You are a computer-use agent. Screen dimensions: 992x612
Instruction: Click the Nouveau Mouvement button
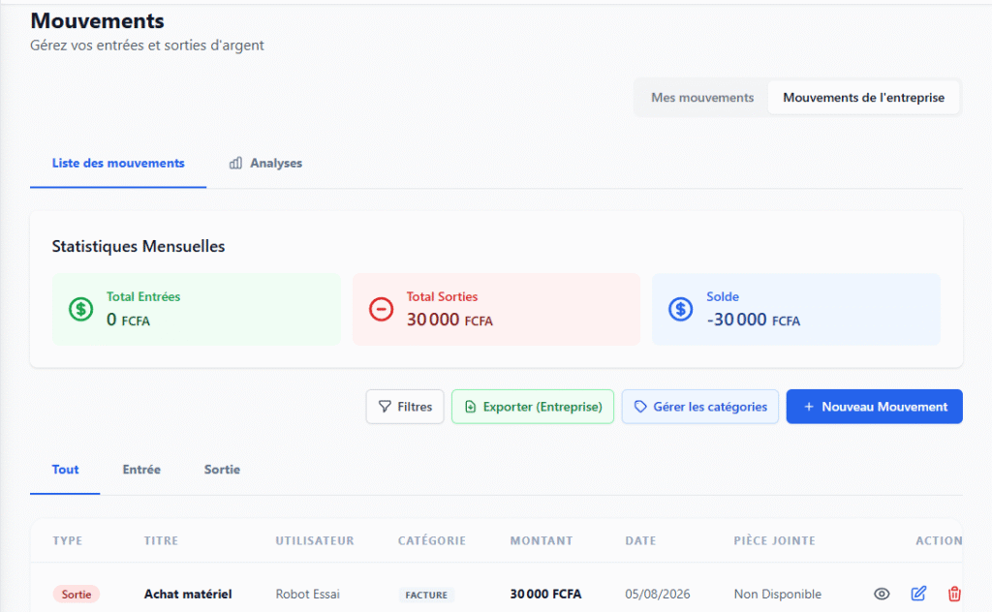(875, 407)
